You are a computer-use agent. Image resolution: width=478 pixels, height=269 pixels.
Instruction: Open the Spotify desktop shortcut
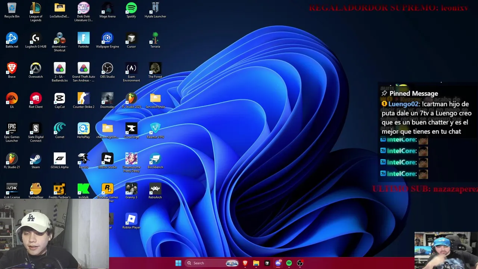click(131, 10)
